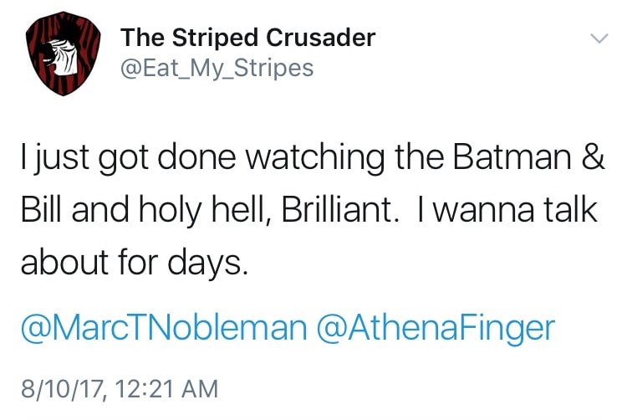Expand the tweet options chevron
Screen dimensions: 627x420
pos(598,38)
